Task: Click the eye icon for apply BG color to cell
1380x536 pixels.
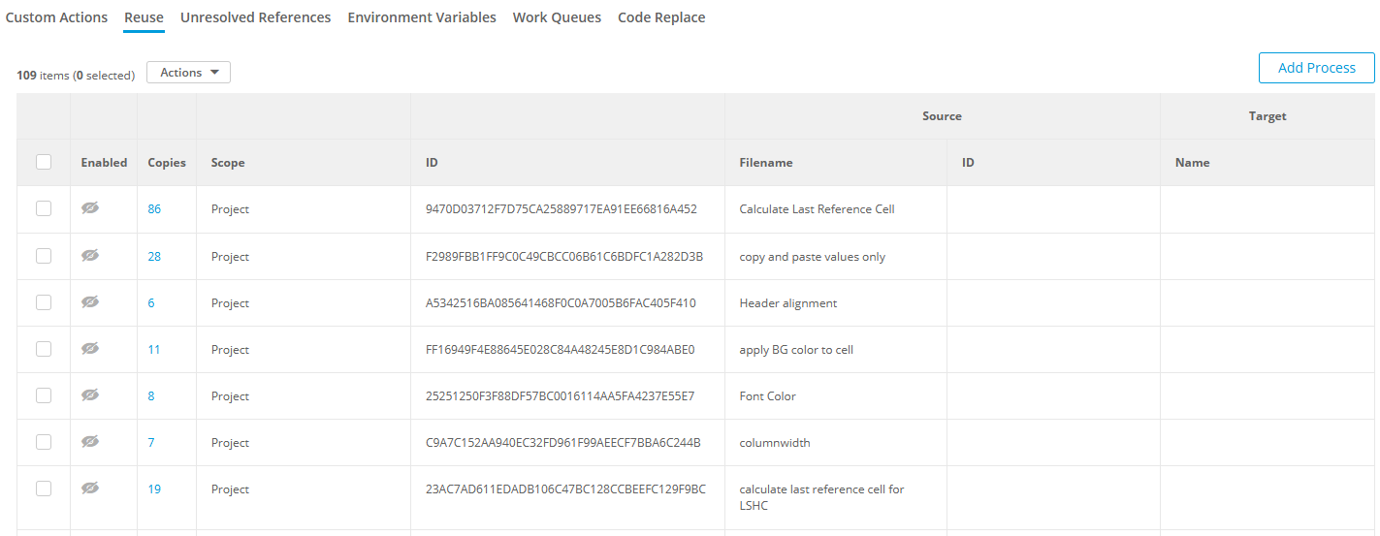Action: (x=90, y=349)
